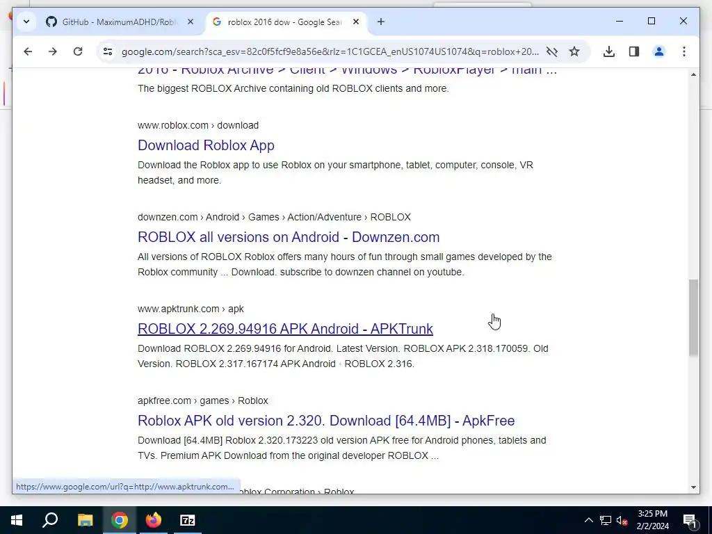Screen dimensions: 712x534
Task: Open 7-Zip from taskbar
Action: point(188,520)
